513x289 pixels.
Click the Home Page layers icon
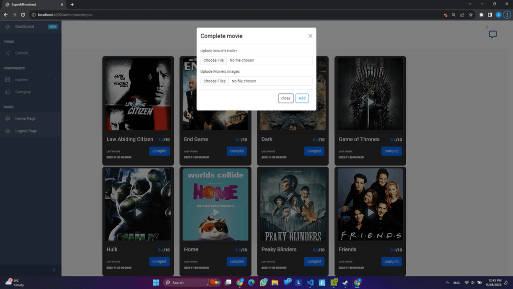pos(8,118)
